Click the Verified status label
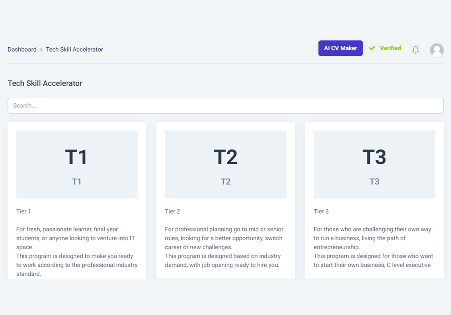The width and height of the screenshot is (451, 315). click(390, 48)
